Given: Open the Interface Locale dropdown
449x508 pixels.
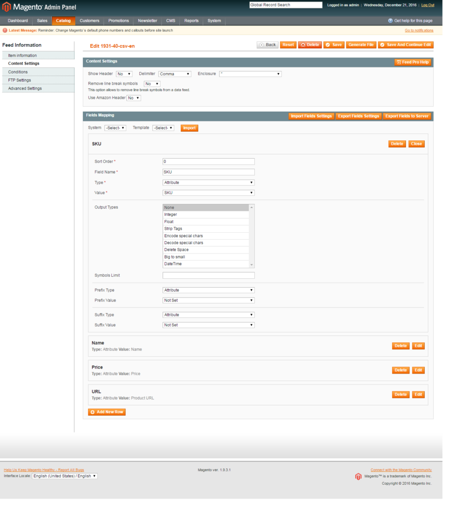Looking at the screenshot, I should [x=64, y=476].
